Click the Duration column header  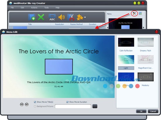(93, 24)
